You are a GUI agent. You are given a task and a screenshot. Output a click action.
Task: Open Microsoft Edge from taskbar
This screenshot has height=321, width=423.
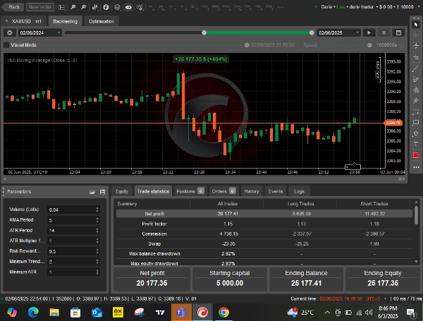click(x=33, y=313)
